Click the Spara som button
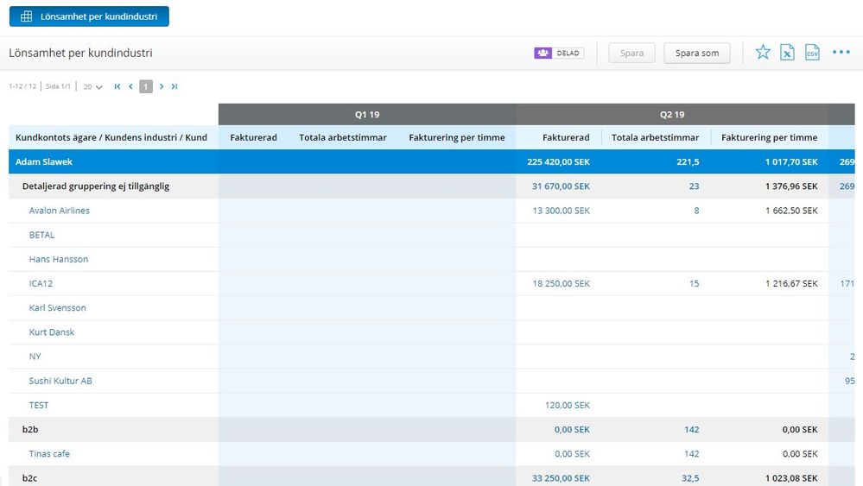The width and height of the screenshot is (863, 486). tap(697, 54)
